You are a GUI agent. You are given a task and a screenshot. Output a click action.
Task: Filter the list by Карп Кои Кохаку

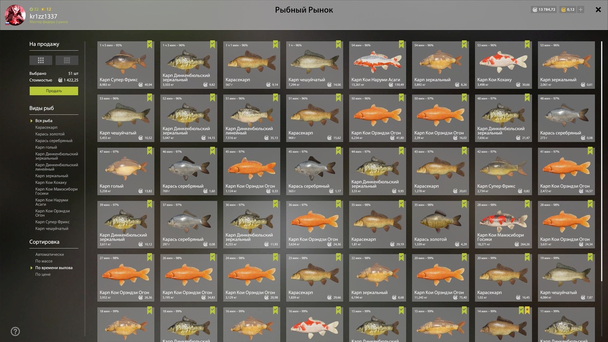[51, 182]
